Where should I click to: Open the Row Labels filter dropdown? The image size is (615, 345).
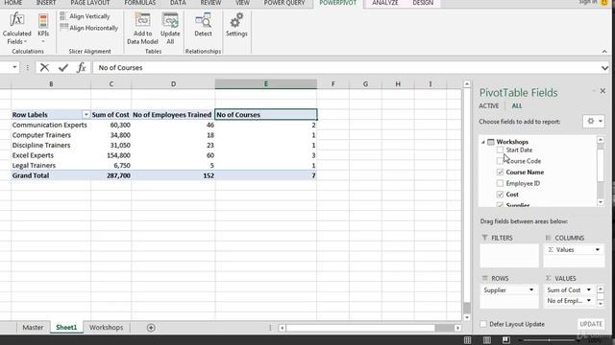click(86, 115)
